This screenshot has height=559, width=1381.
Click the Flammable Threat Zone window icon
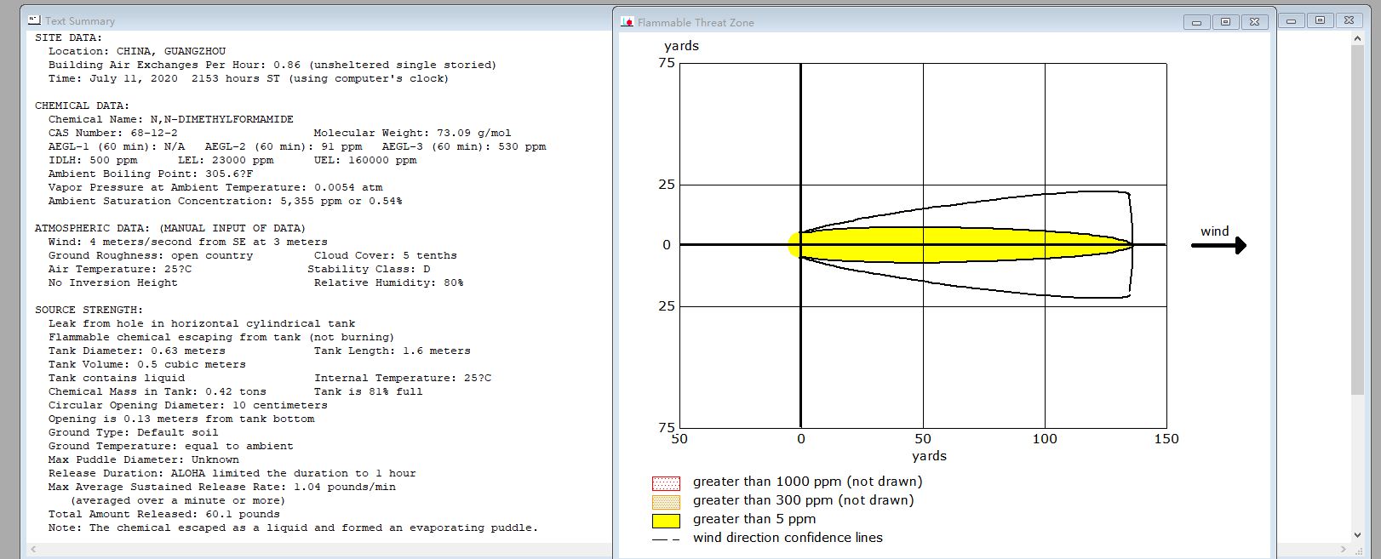pos(627,22)
